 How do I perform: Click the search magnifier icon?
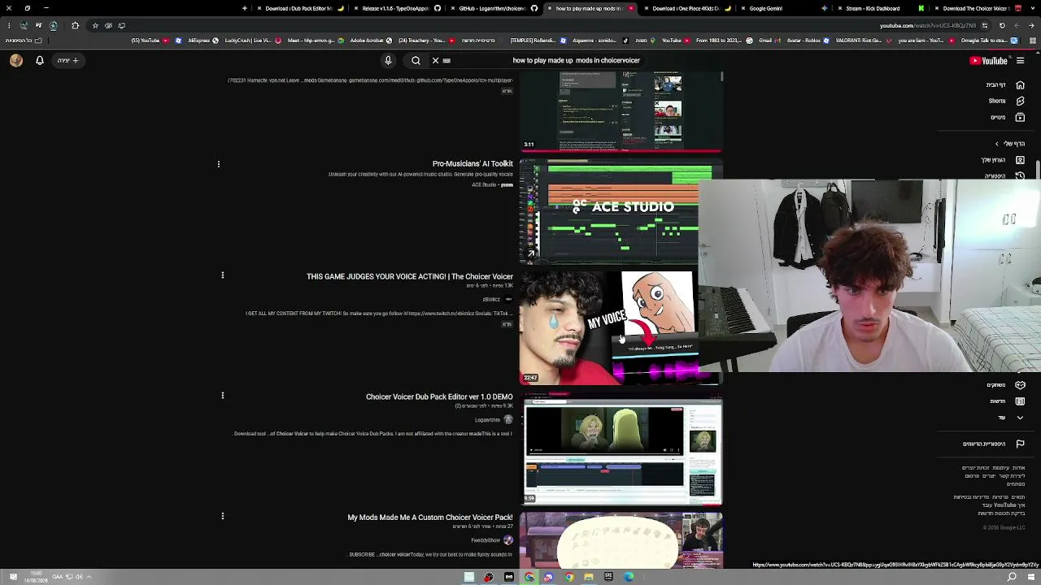pyautogui.click(x=416, y=60)
